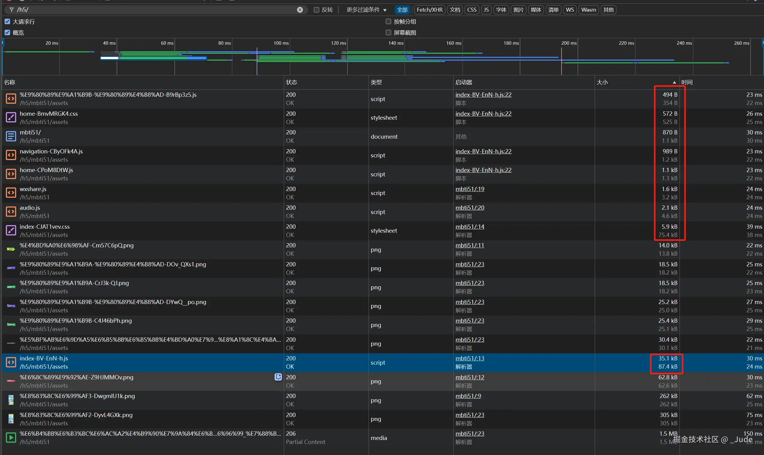Click override badge icon on Z9HJMMOv.png row
This screenshot has width=764, height=455.
tap(278, 377)
